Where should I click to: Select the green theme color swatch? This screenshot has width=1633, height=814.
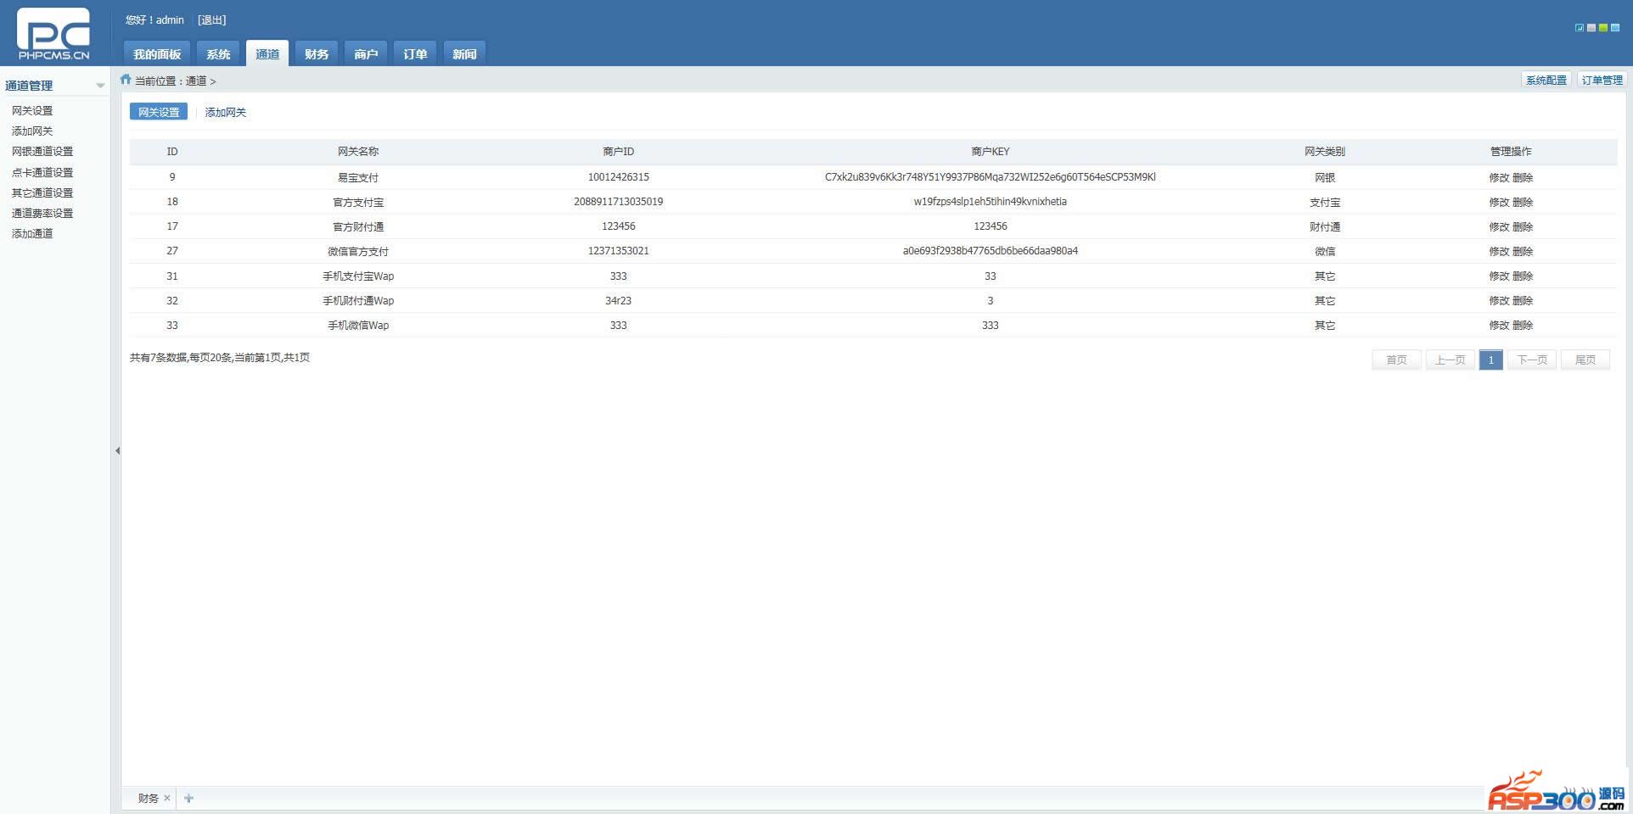(1603, 28)
